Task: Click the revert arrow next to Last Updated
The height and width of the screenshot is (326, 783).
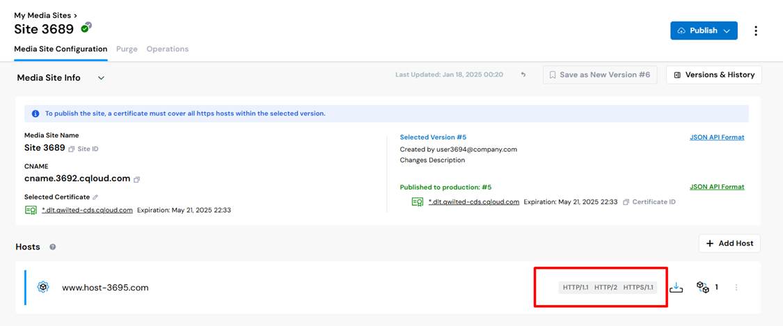Action: pos(523,75)
